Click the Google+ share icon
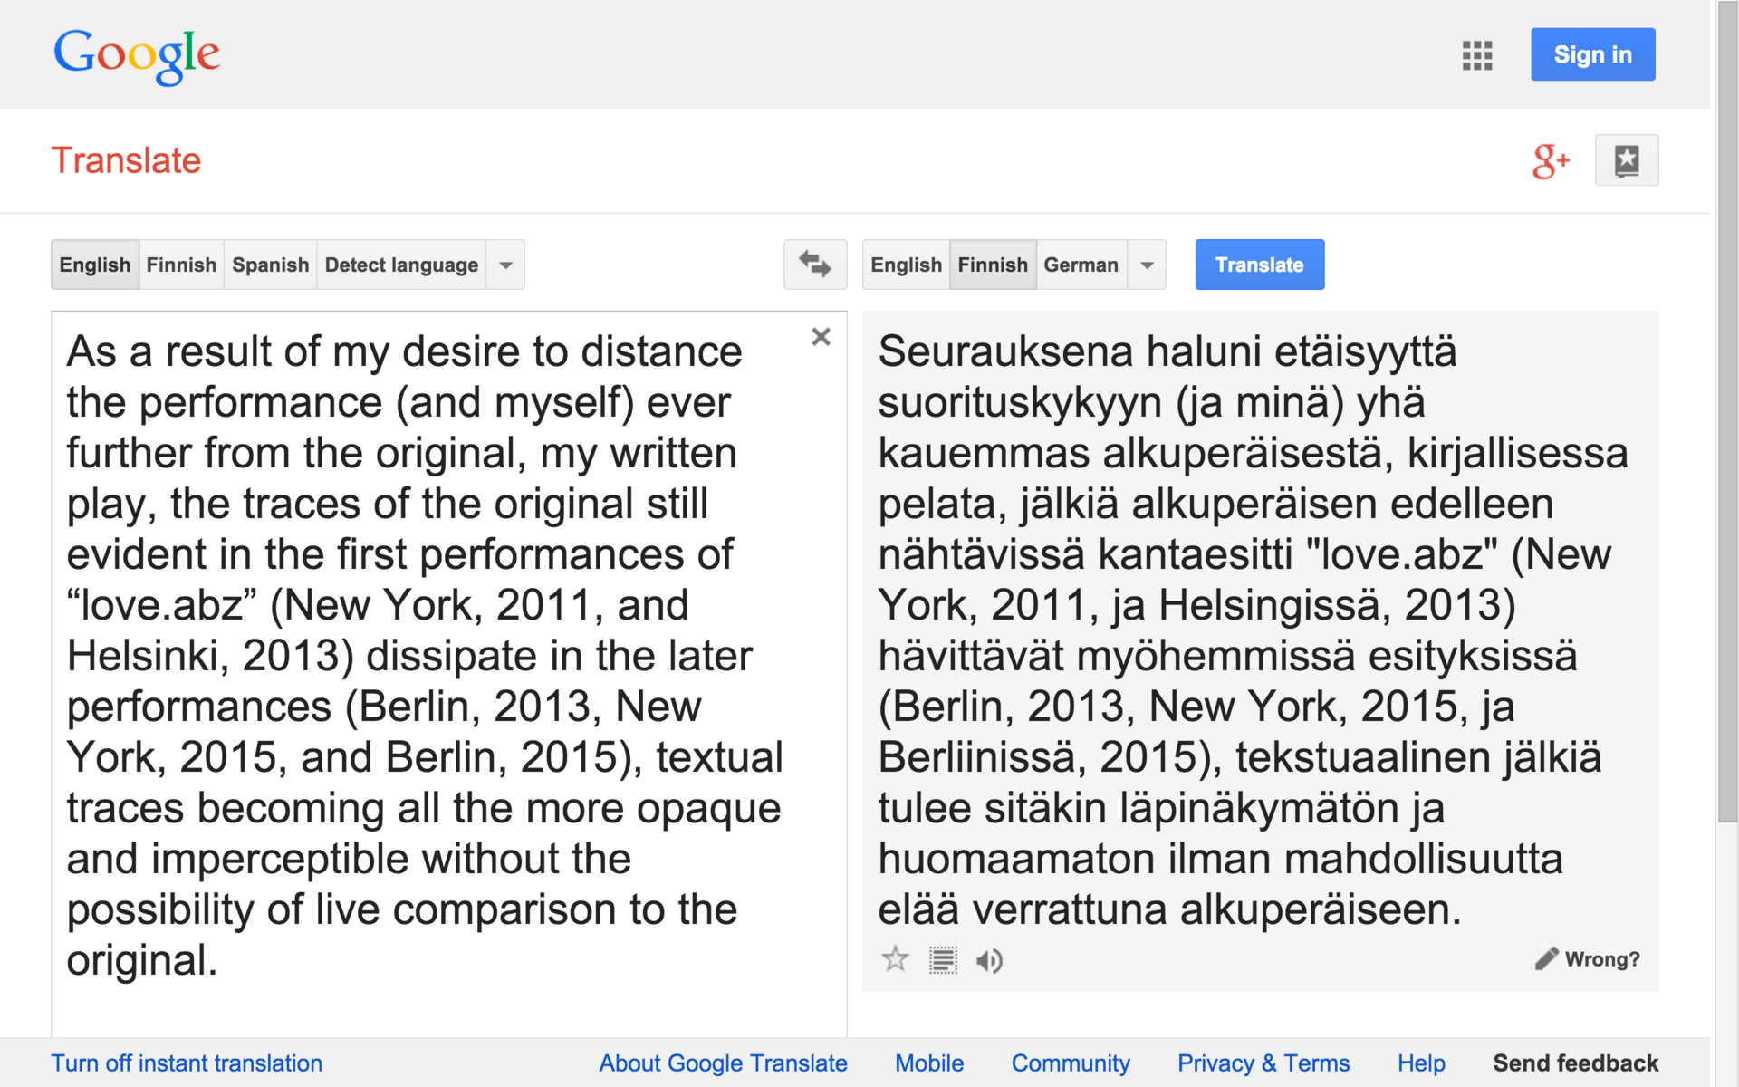This screenshot has width=1739, height=1087. [x=1550, y=161]
